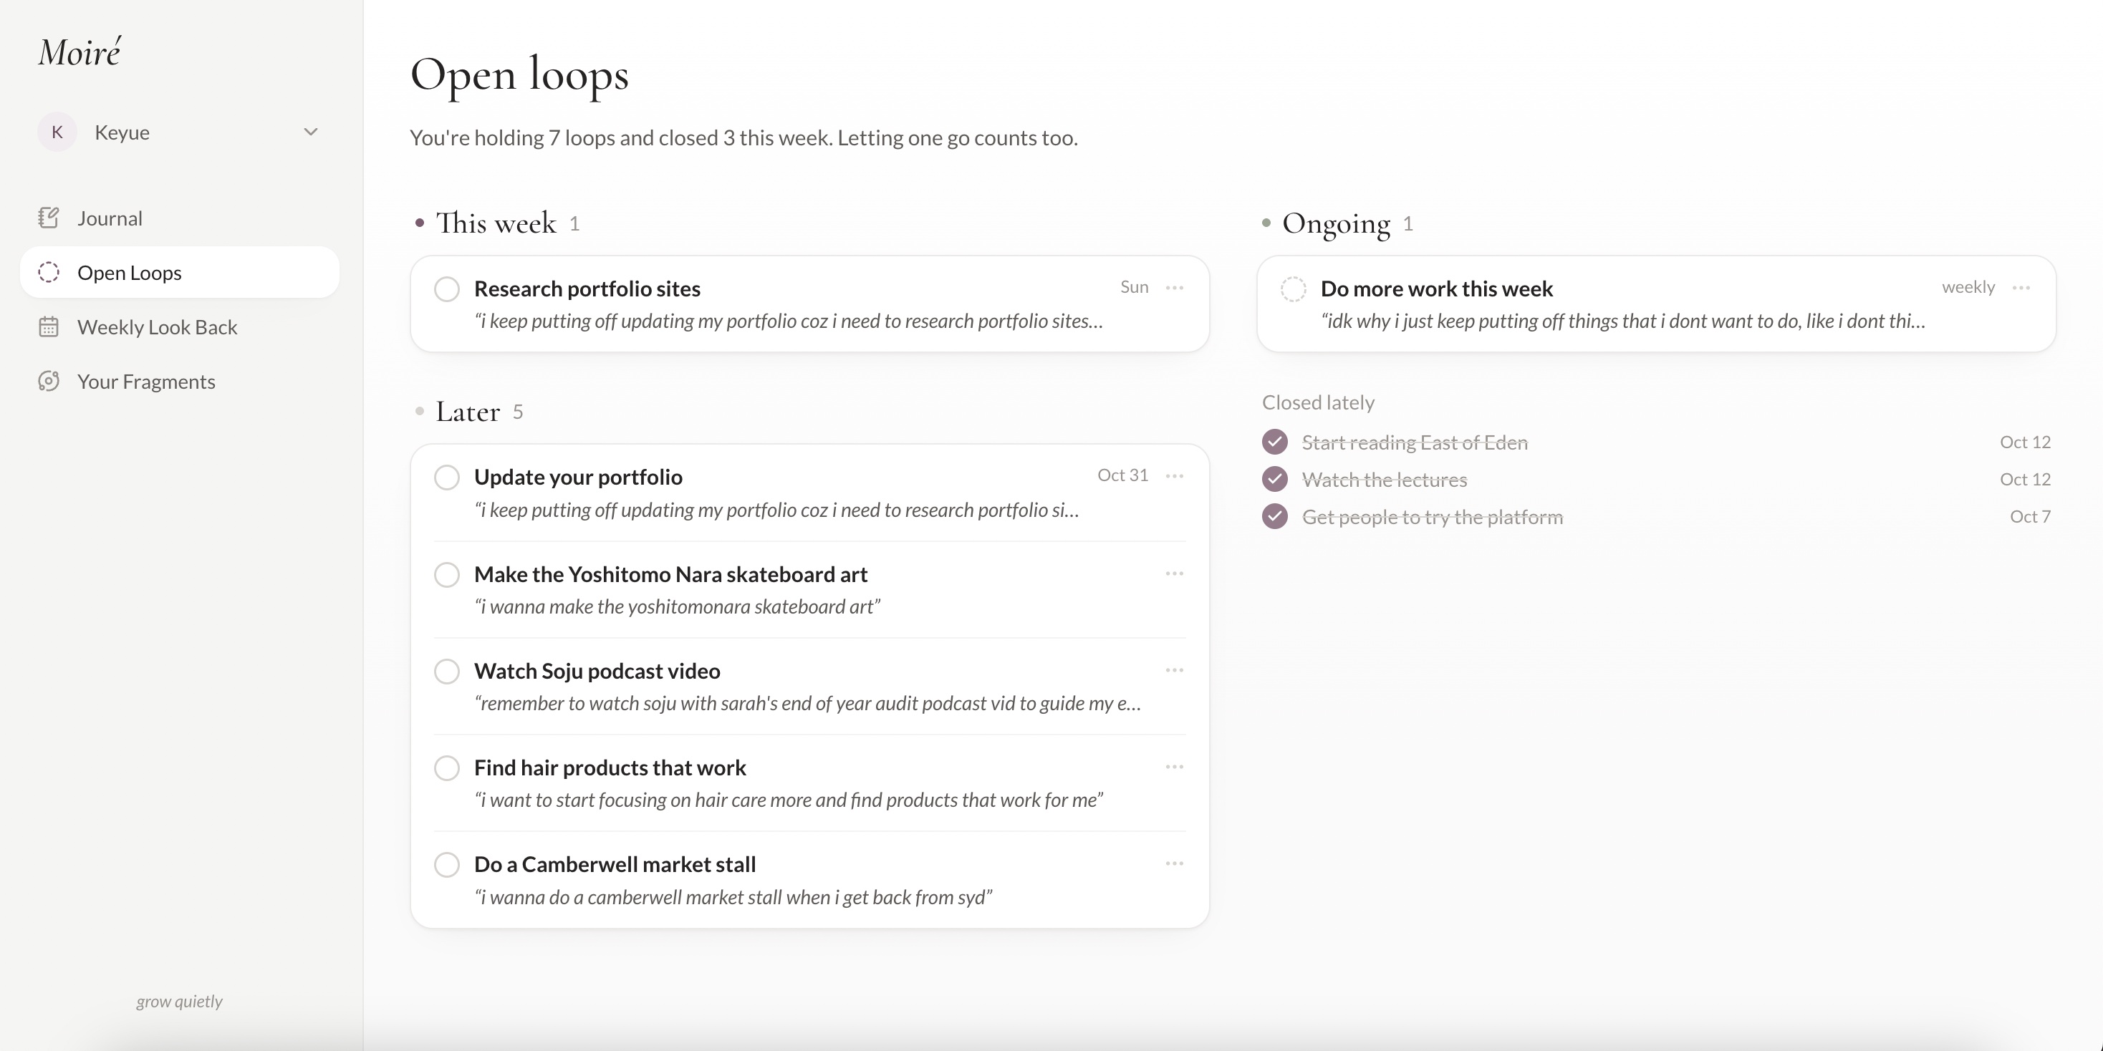Screen dimensions: 2103x1051
Task: Expand the Keyue account dropdown chevron
Action: click(310, 132)
